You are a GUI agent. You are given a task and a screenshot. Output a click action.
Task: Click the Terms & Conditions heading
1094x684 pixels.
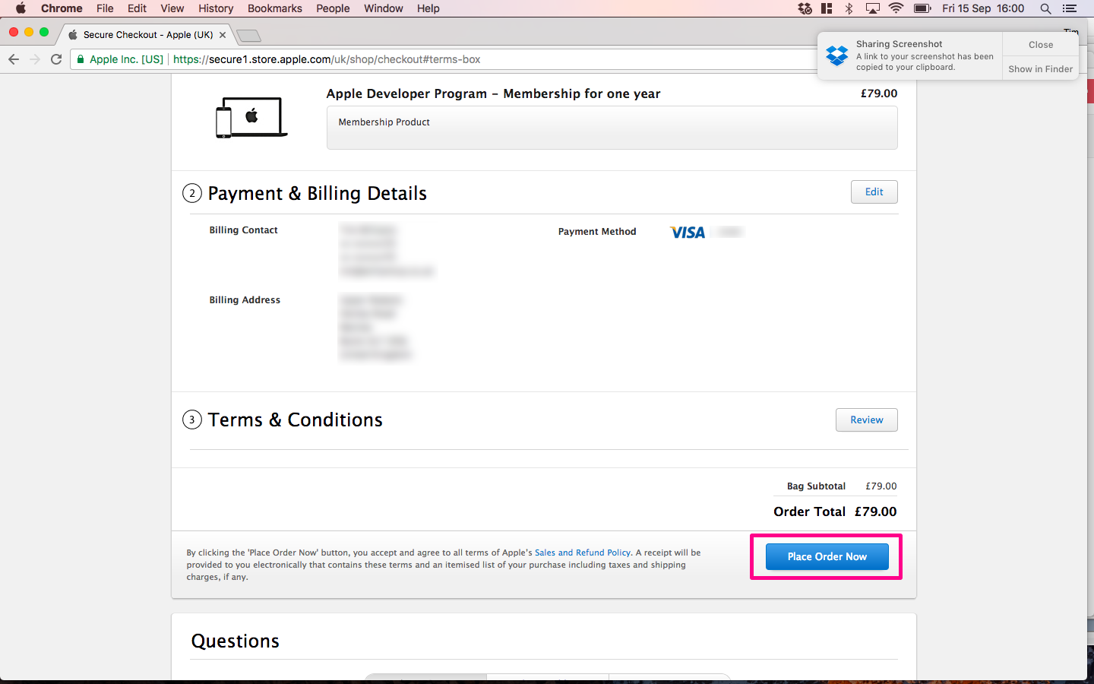coord(296,420)
